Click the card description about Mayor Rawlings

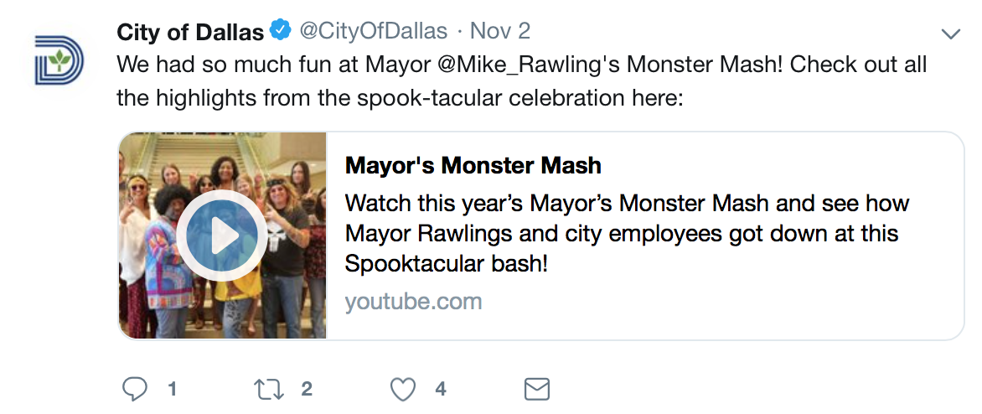click(627, 234)
